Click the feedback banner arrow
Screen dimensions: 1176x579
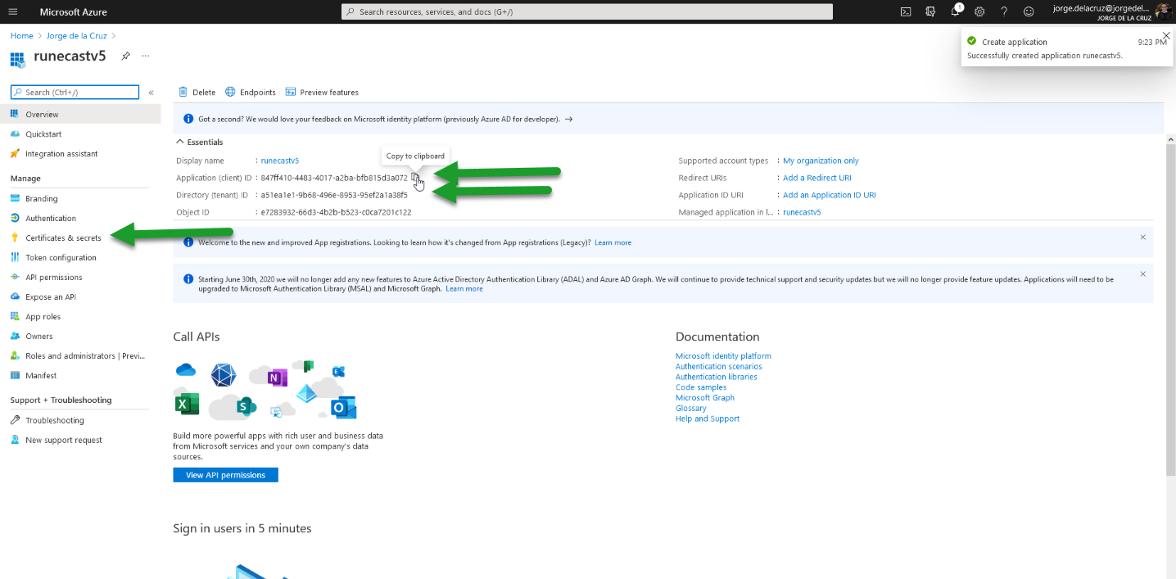click(x=569, y=120)
